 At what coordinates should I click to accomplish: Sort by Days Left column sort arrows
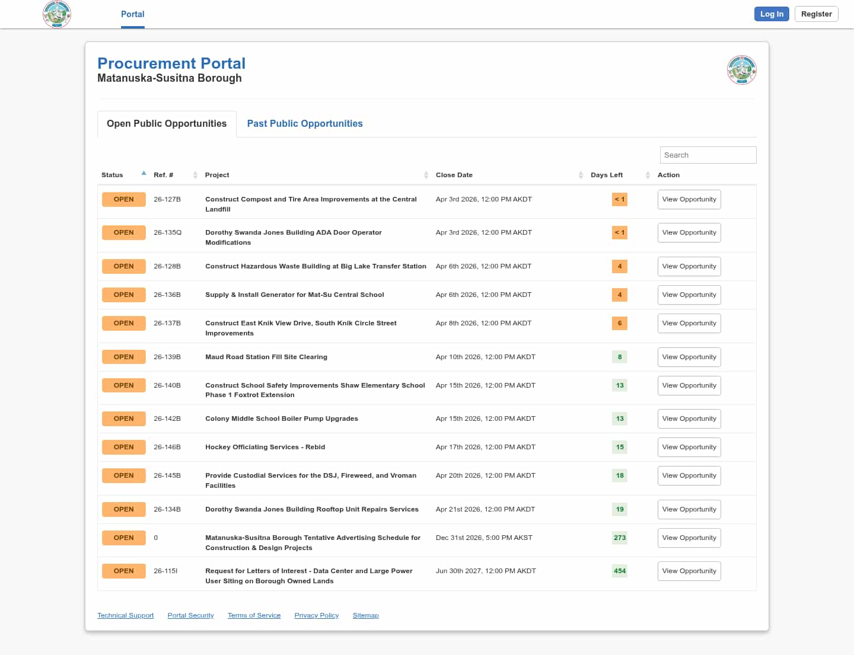point(648,175)
